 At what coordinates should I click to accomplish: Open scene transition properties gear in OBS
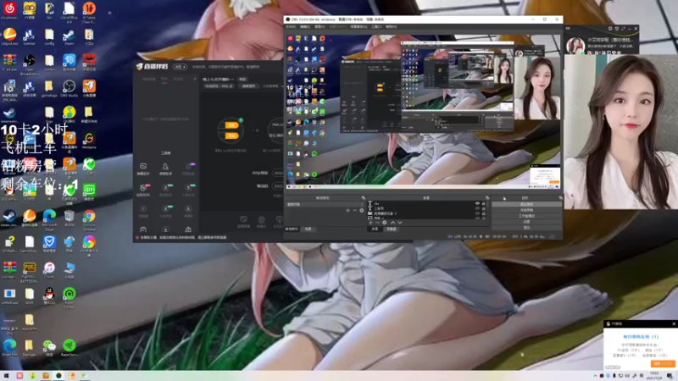(362, 210)
